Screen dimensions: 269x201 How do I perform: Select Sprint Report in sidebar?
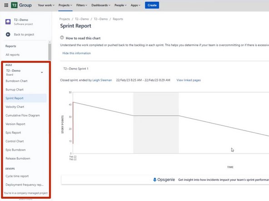(25, 98)
